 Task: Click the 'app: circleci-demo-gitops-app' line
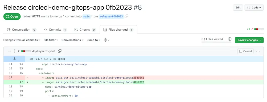[x=64, y=64]
